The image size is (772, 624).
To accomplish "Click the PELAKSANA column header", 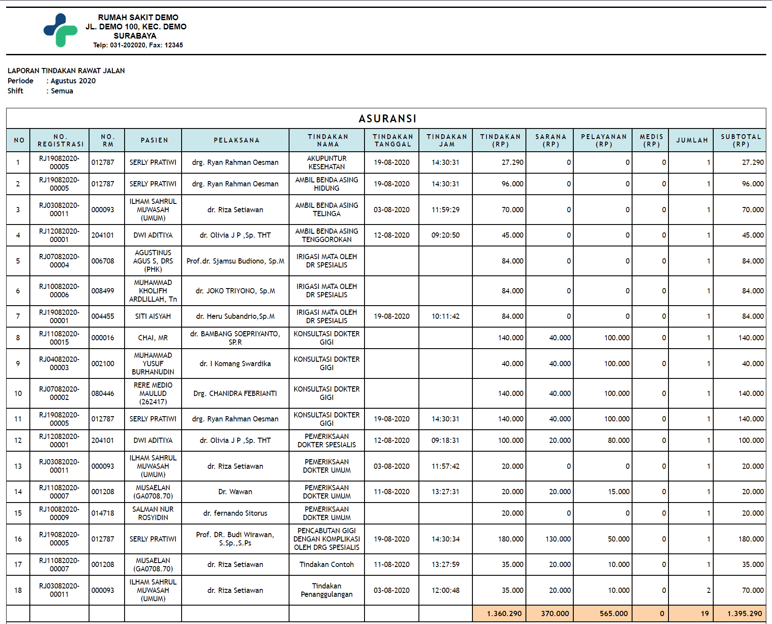I will point(236,140).
